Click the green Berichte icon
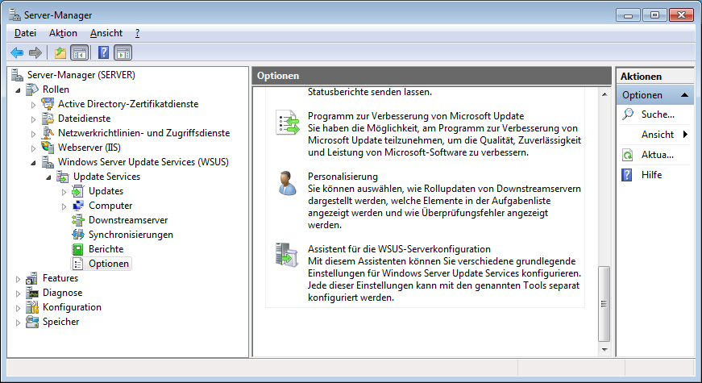Viewport: 702px width, 383px height. 78,249
